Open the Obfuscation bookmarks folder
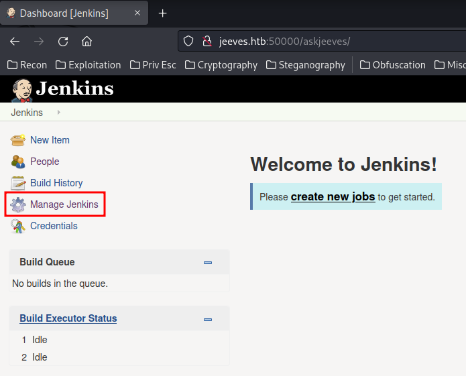 393,65
